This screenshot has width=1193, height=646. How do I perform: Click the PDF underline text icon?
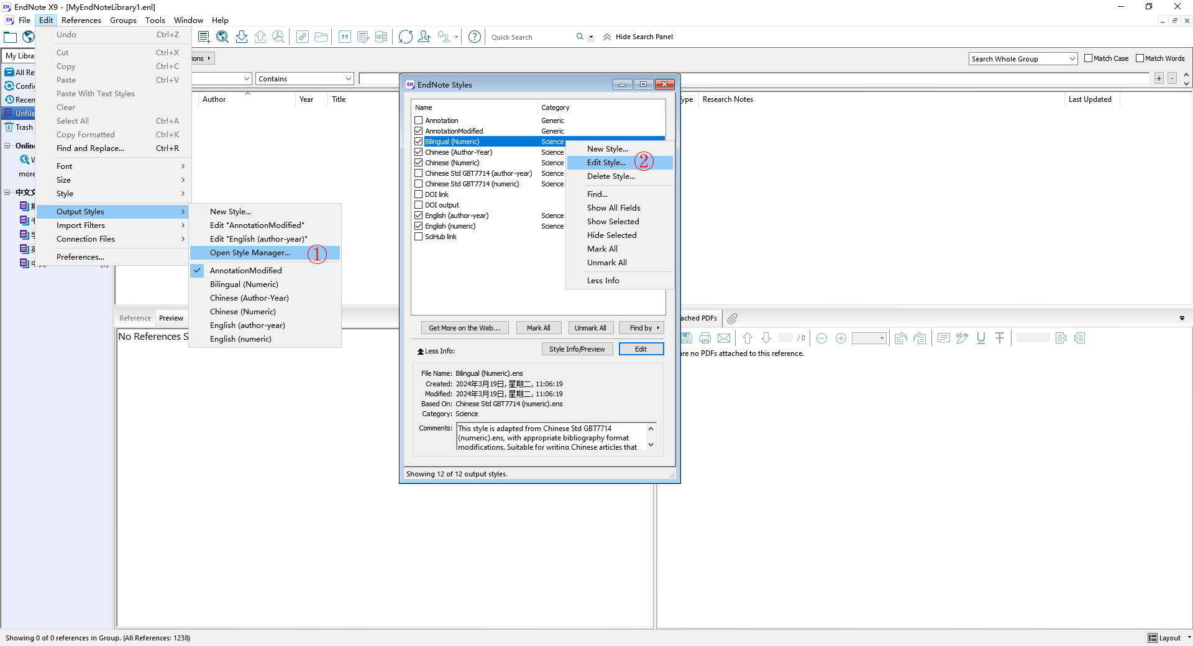pyautogui.click(x=981, y=338)
